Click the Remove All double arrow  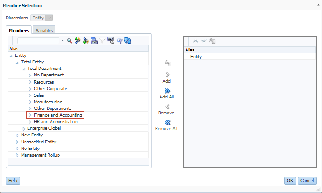[x=167, y=123]
